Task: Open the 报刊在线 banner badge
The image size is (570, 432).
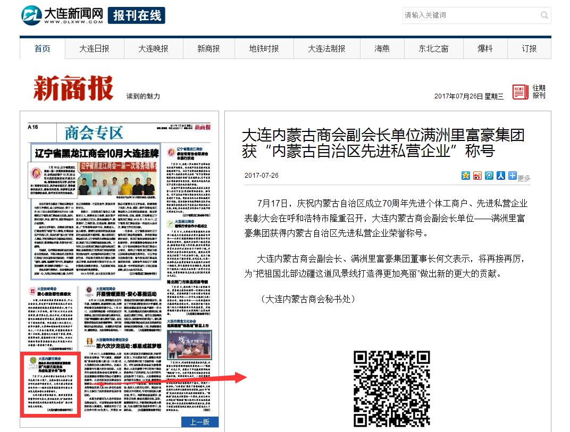Action: click(136, 15)
